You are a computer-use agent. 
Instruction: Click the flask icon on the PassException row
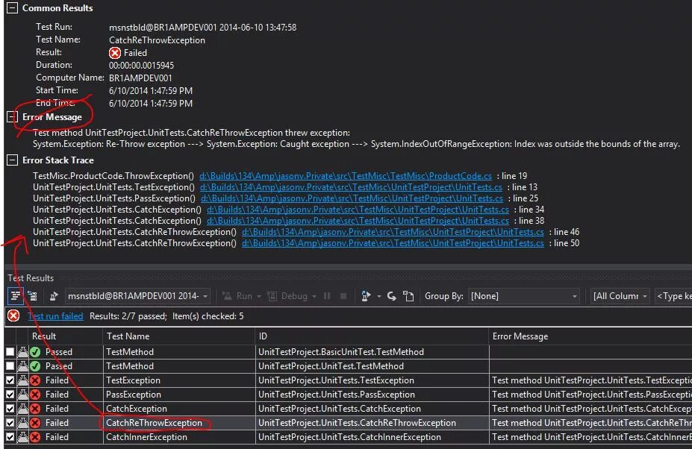[x=22, y=395]
